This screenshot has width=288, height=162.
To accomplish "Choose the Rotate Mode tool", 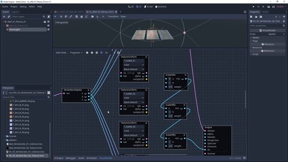I will 66,17.
